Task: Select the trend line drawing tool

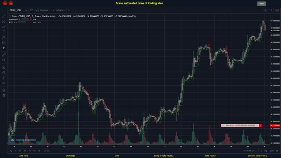Action: point(4,16)
